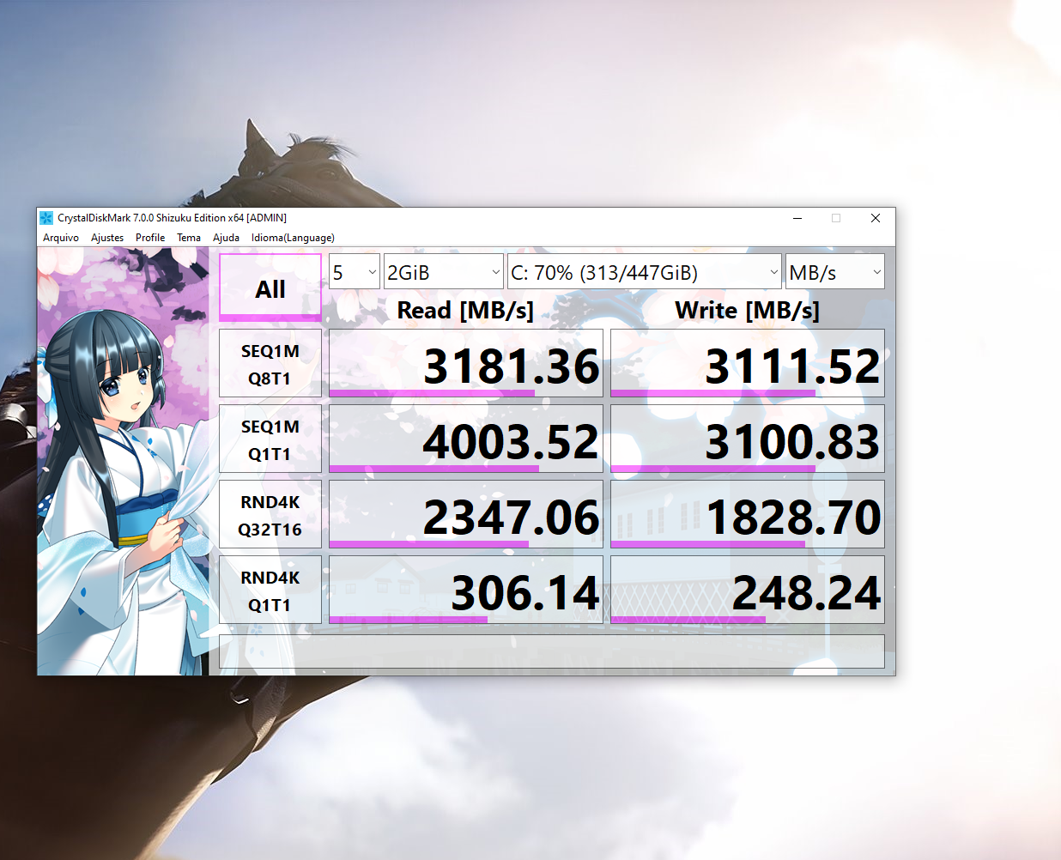Screen dimensions: 1061x860
Task: Run the SEQ1M Q8T1 test
Action: [x=270, y=363]
